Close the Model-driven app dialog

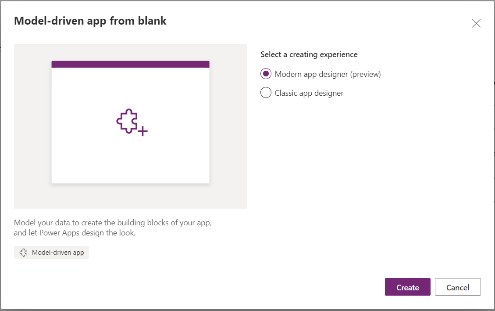(476, 24)
